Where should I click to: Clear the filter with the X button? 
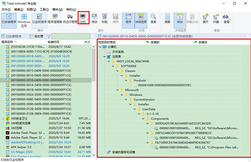pyautogui.click(x=93, y=36)
